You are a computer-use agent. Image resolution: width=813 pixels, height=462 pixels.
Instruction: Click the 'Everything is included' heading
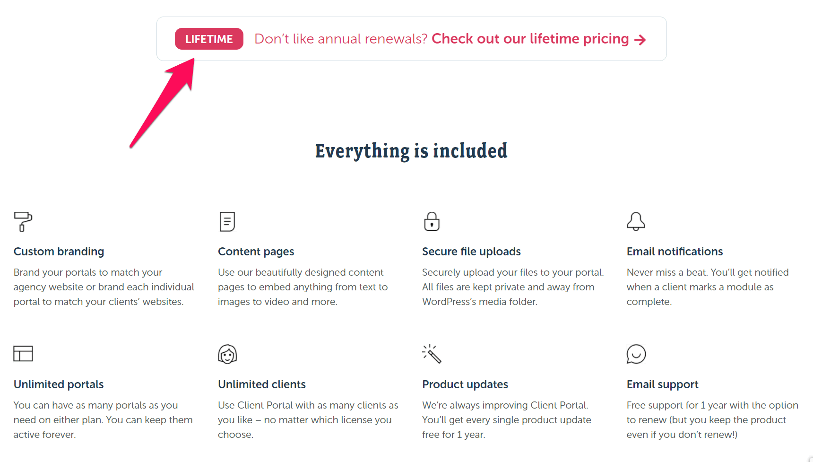(411, 151)
